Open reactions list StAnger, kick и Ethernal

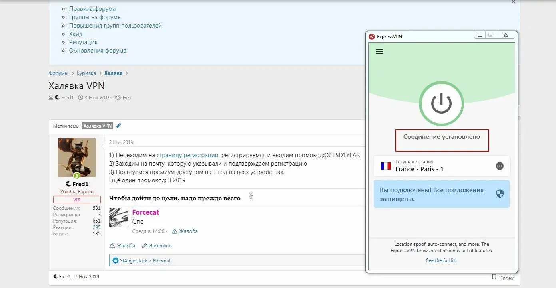(x=145, y=261)
